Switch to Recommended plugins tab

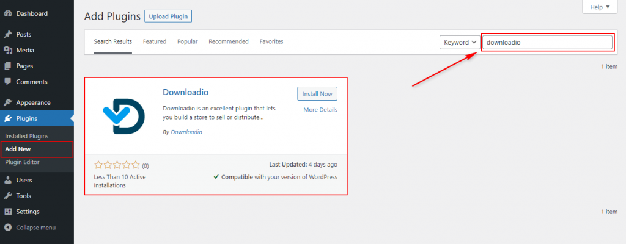tap(229, 41)
